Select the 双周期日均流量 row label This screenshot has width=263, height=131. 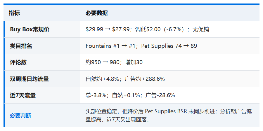pos(29,79)
